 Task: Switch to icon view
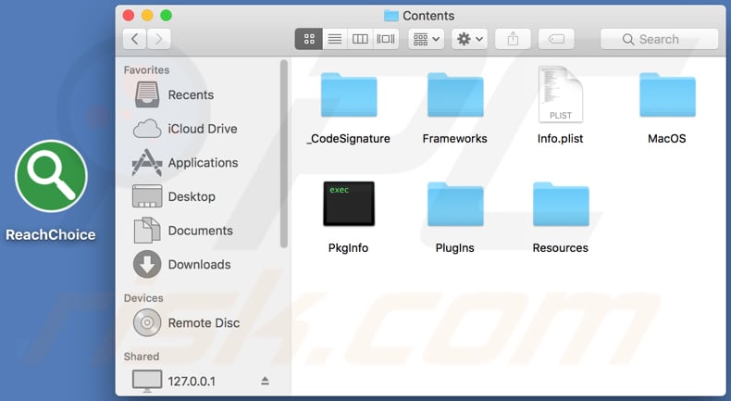click(x=309, y=39)
